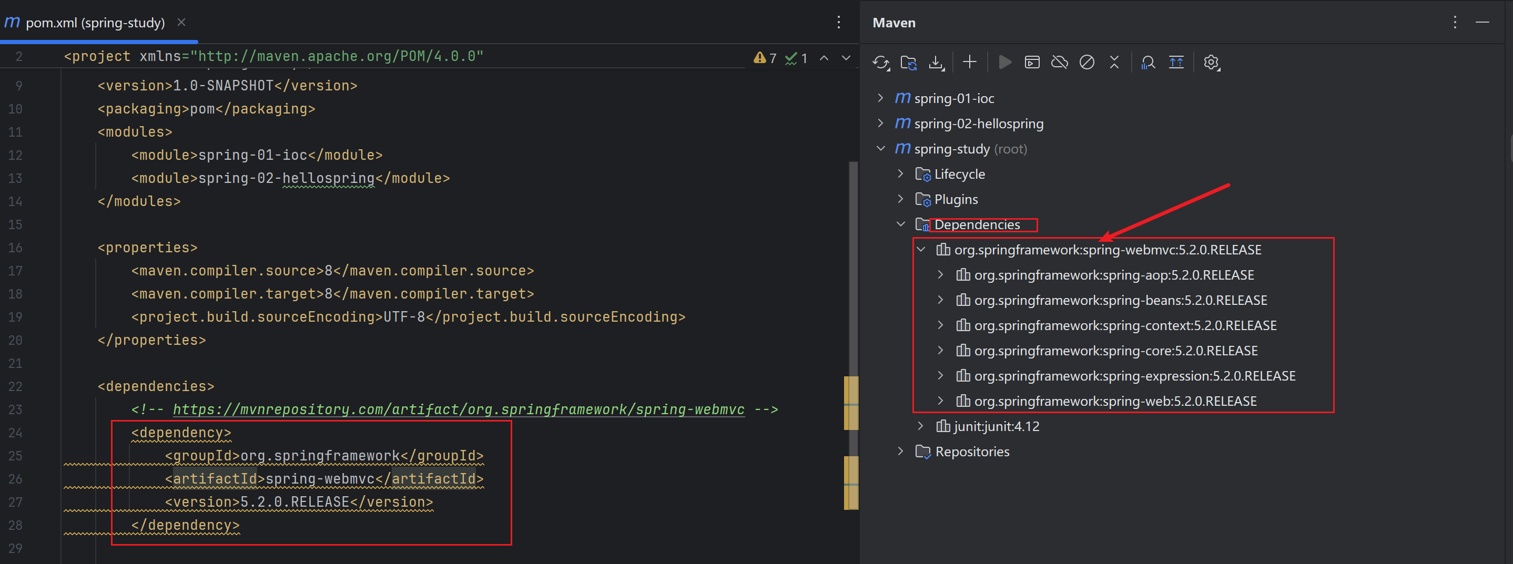Select spring-aop:5.2.0.RELEASE dependency
This screenshot has width=1513, height=564.
[1114, 275]
